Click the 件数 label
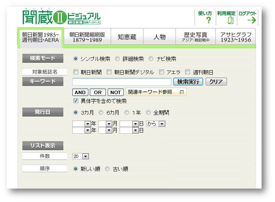The image size is (275, 202). click(x=45, y=156)
